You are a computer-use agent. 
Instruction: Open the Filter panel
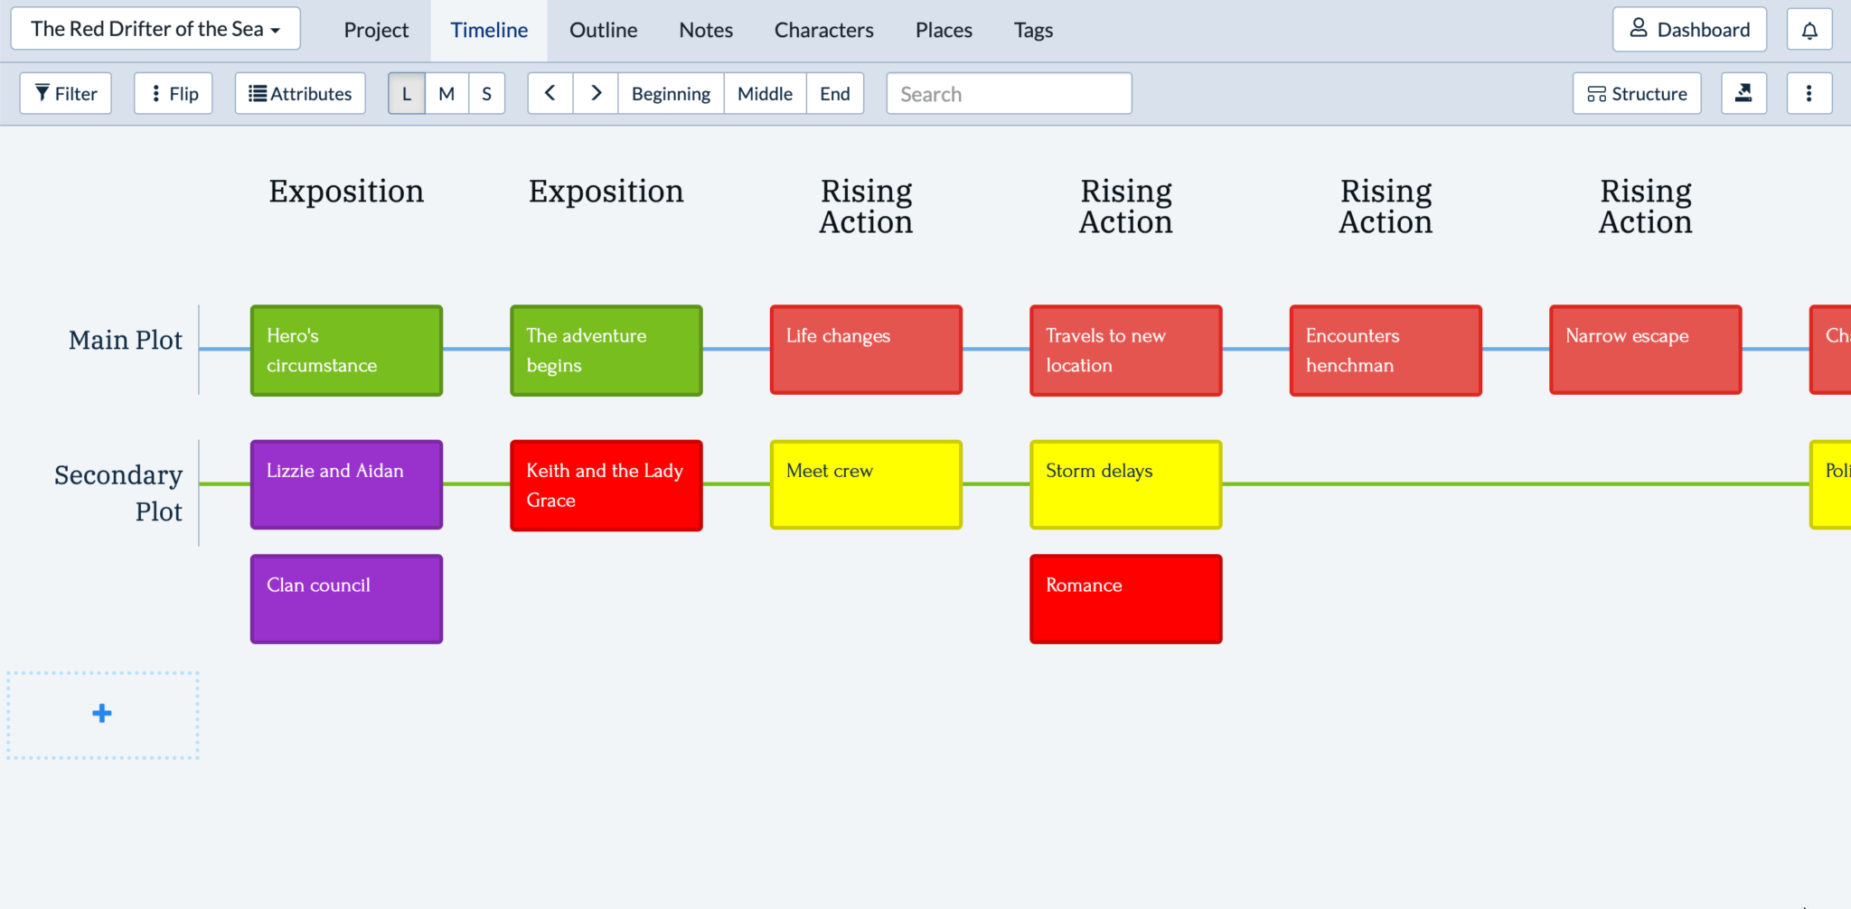point(64,93)
